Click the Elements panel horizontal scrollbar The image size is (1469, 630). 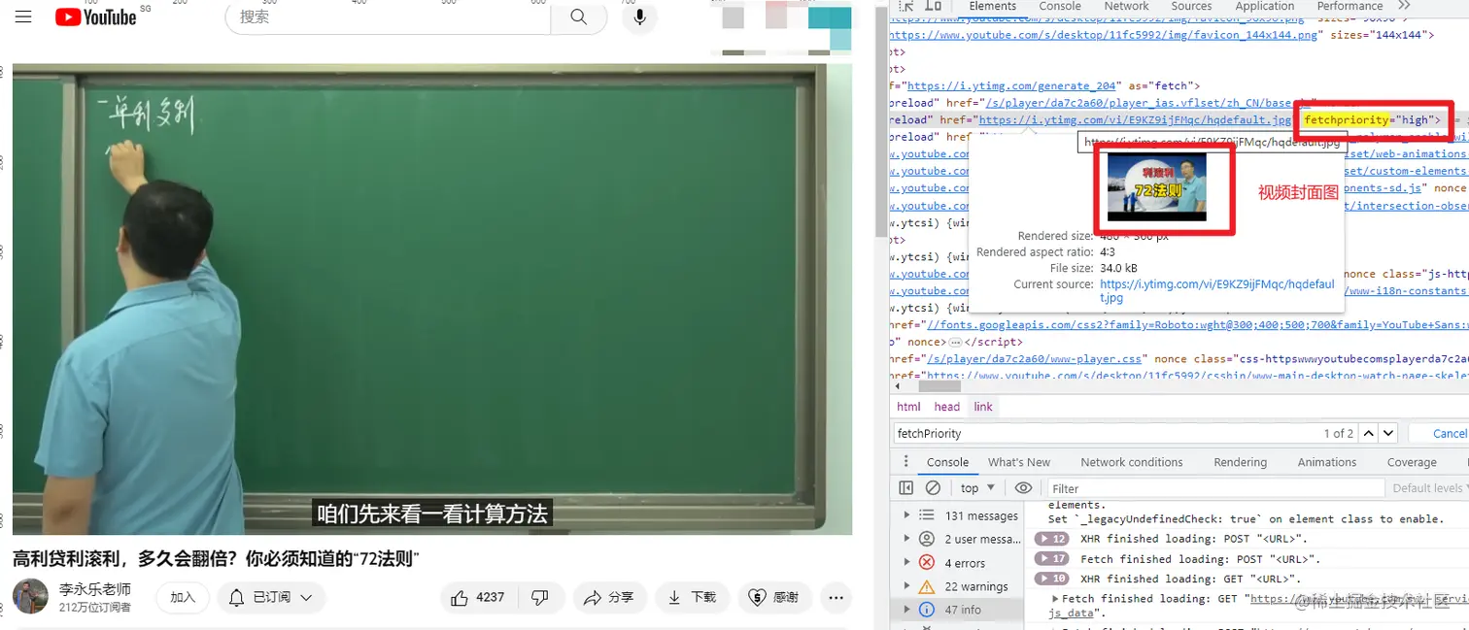click(x=939, y=386)
